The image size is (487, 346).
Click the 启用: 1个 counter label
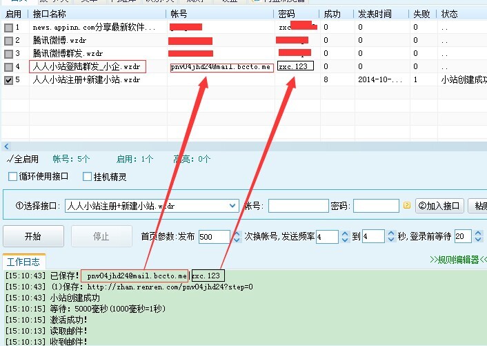coord(135,159)
